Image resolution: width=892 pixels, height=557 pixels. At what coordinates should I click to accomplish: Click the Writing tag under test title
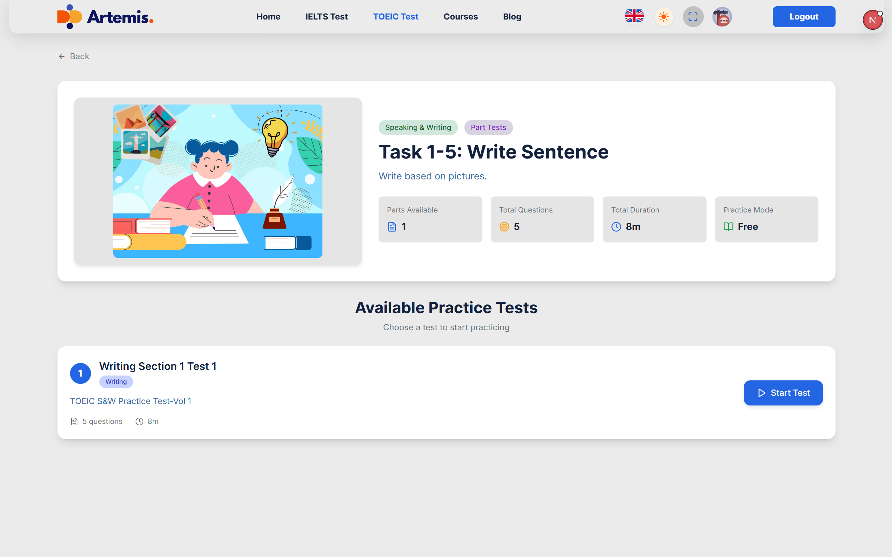[x=116, y=382]
